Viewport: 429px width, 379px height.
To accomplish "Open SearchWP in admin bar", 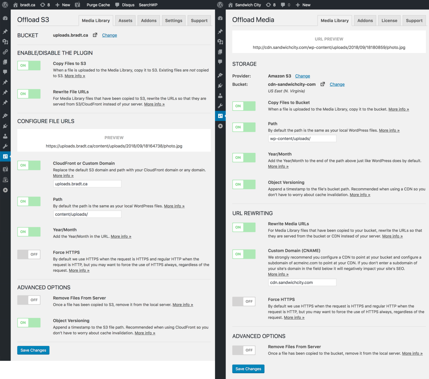I will (148, 5).
